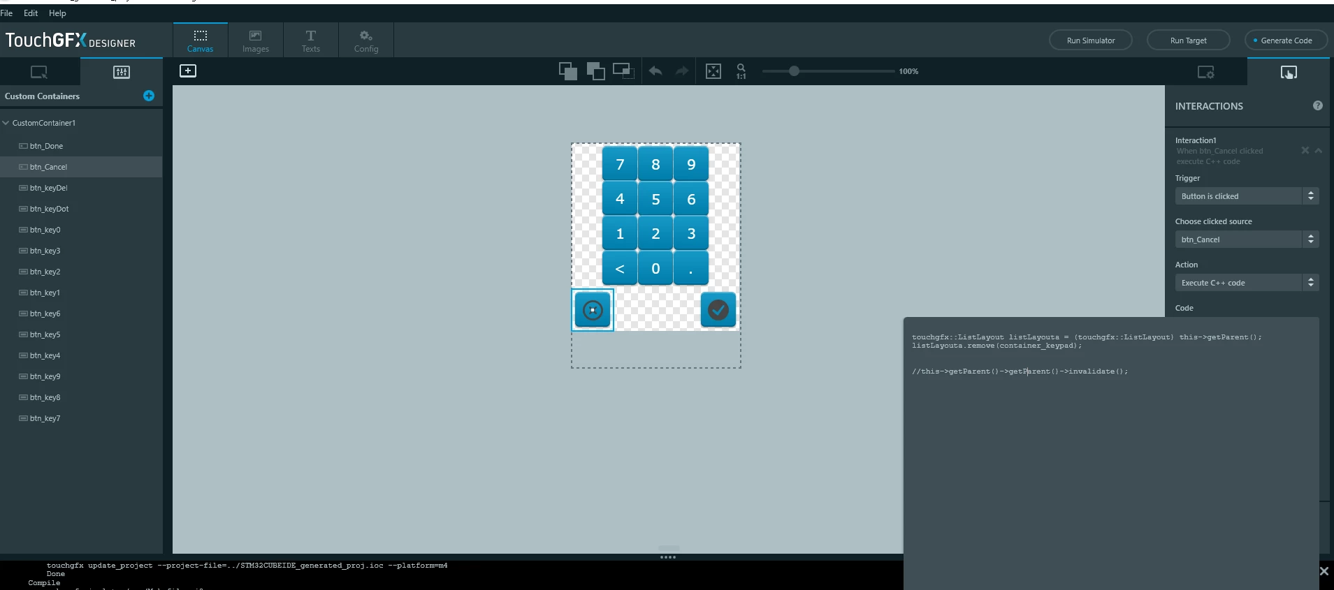Screen dimensions: 1334x590
Task: Open the Trigger dropdown
Action: (1247, 196)
